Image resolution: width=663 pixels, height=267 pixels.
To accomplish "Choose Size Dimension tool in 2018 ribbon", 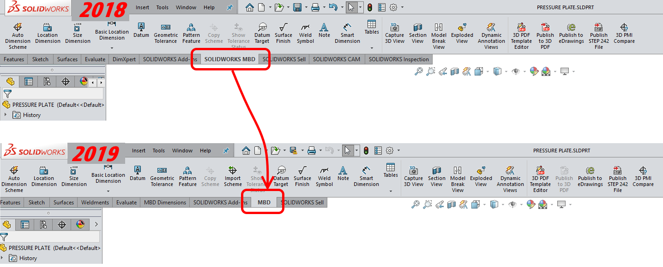I will [78, 33].
